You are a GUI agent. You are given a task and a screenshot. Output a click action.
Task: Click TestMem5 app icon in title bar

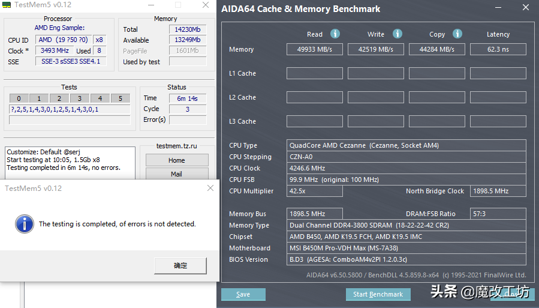(7, 5)
